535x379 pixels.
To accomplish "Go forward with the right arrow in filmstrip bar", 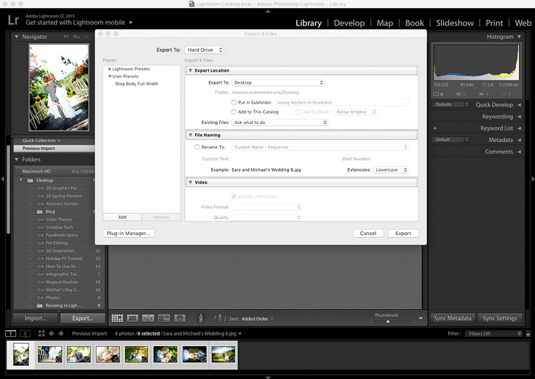I will click(x=61, y=333).
